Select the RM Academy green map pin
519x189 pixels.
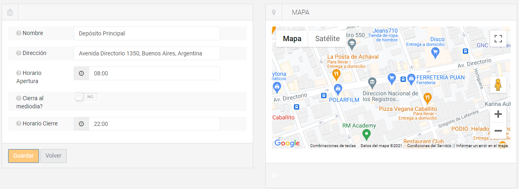tap(366, 134)
